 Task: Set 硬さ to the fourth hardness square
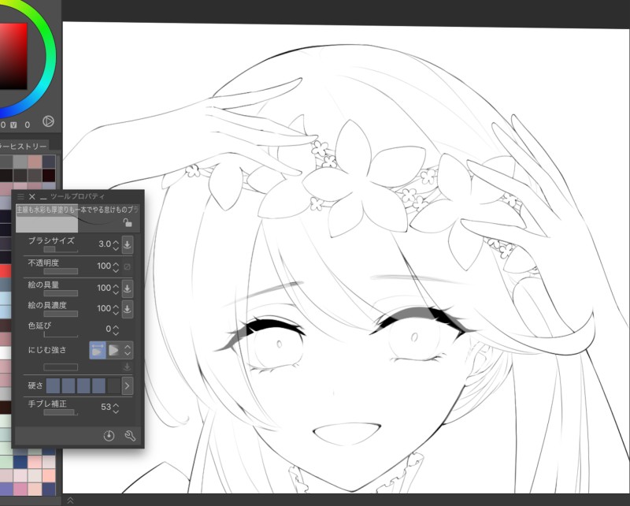point(98,385)
